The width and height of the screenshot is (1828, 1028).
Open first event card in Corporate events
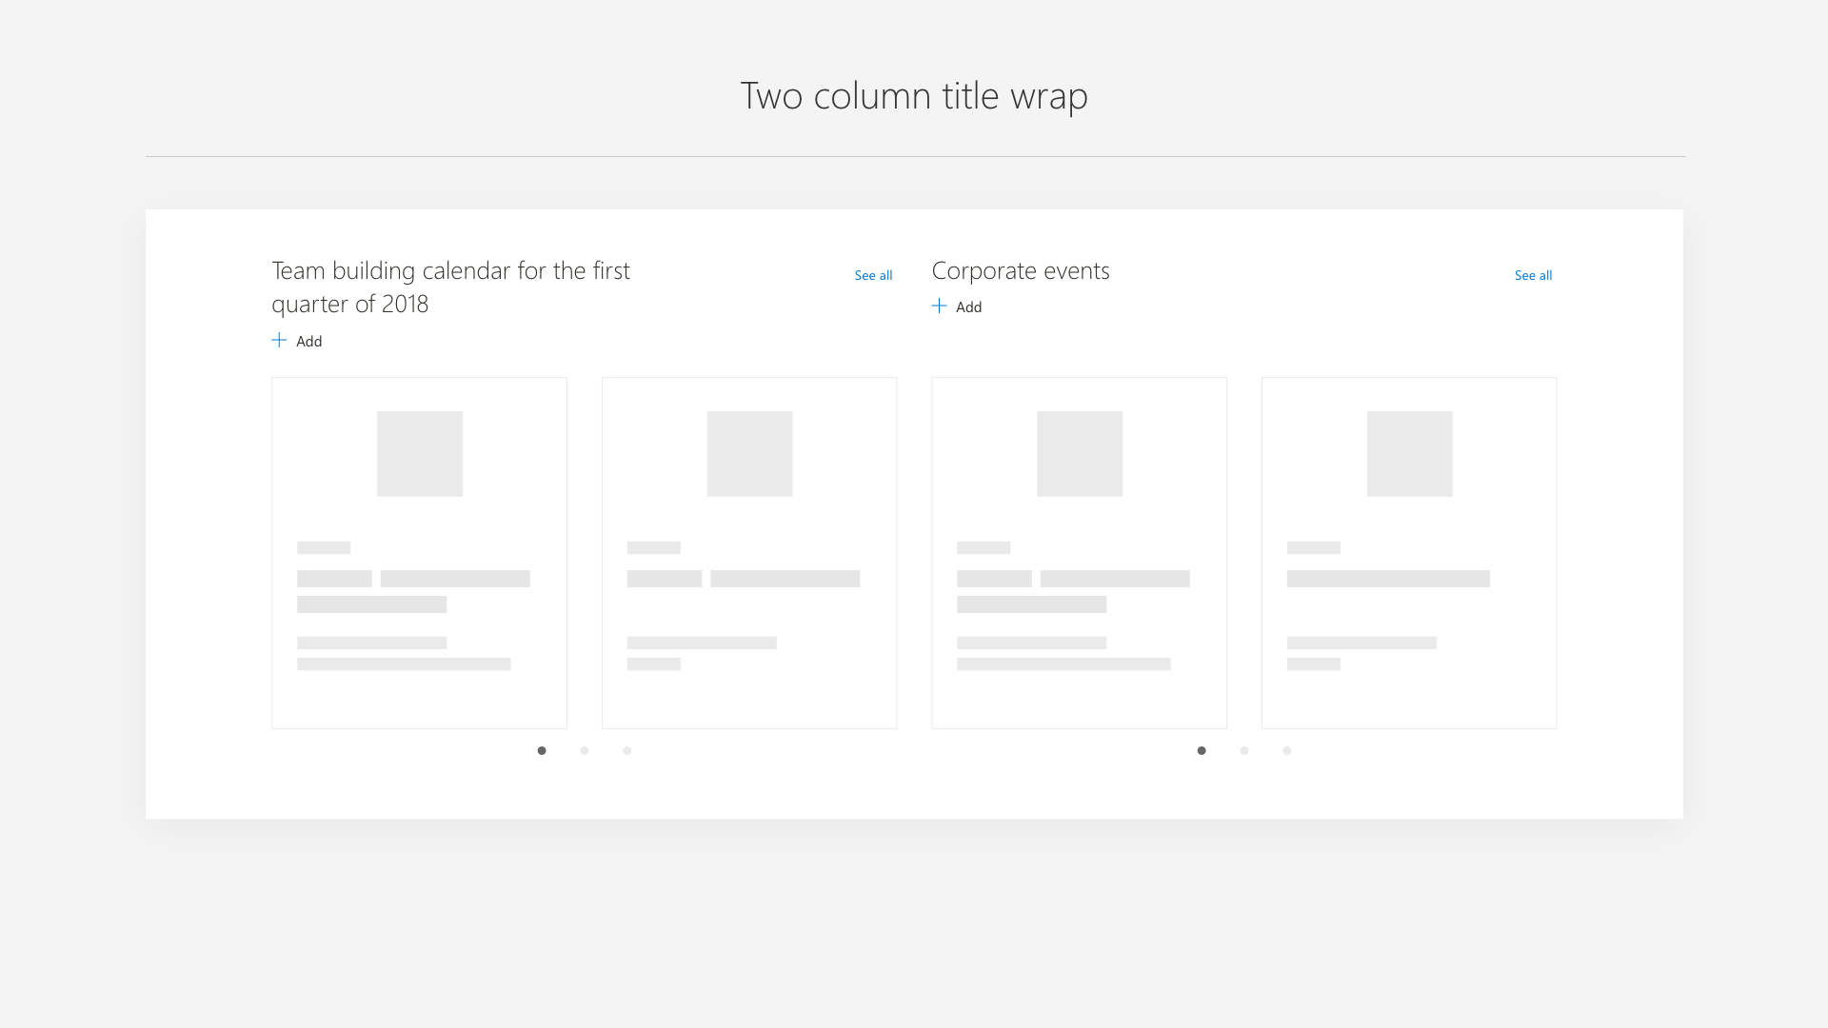1079,553
